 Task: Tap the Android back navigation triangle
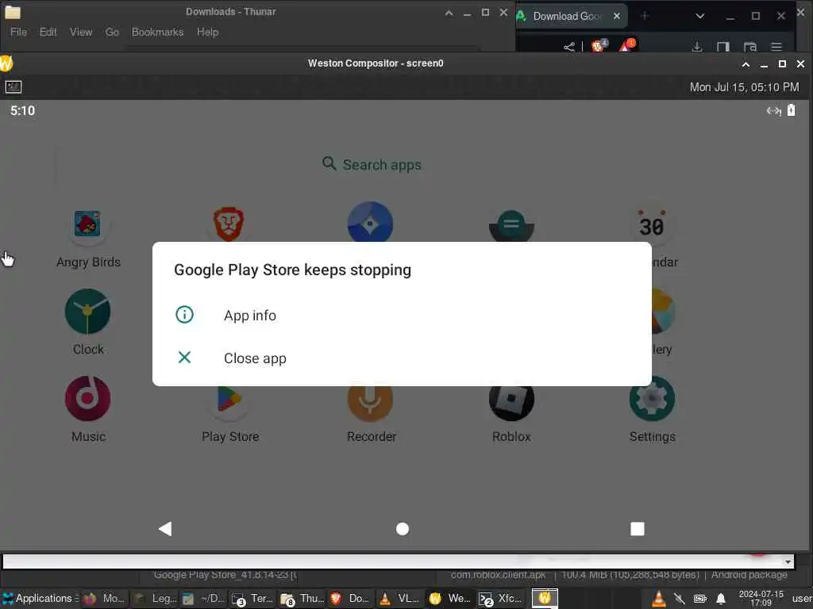click(x=165, y=529)
